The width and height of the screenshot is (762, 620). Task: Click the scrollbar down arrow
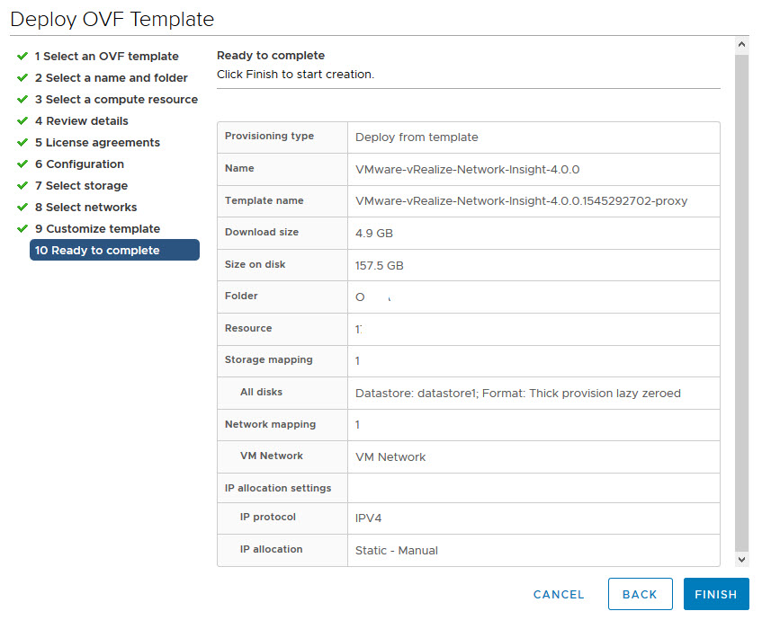tap(741, 559)
